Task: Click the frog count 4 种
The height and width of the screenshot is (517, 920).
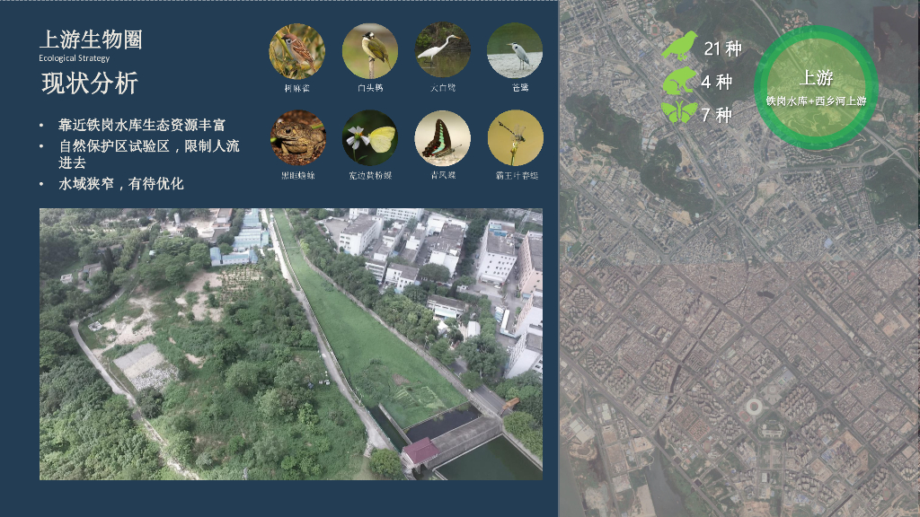Action: 716,82
